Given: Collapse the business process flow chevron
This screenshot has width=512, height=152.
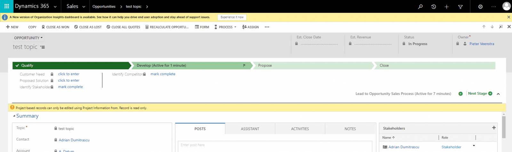Looking at the screenshot, I should pyautogui.click(x=498, y=94).
